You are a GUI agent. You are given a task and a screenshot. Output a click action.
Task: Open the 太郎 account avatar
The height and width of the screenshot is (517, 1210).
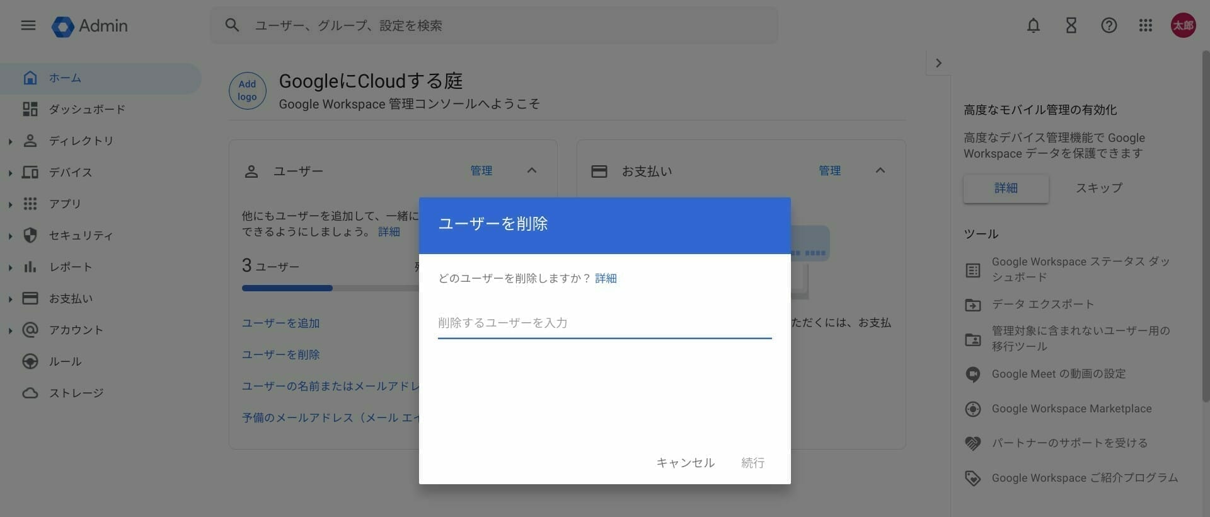(1183, 25)
